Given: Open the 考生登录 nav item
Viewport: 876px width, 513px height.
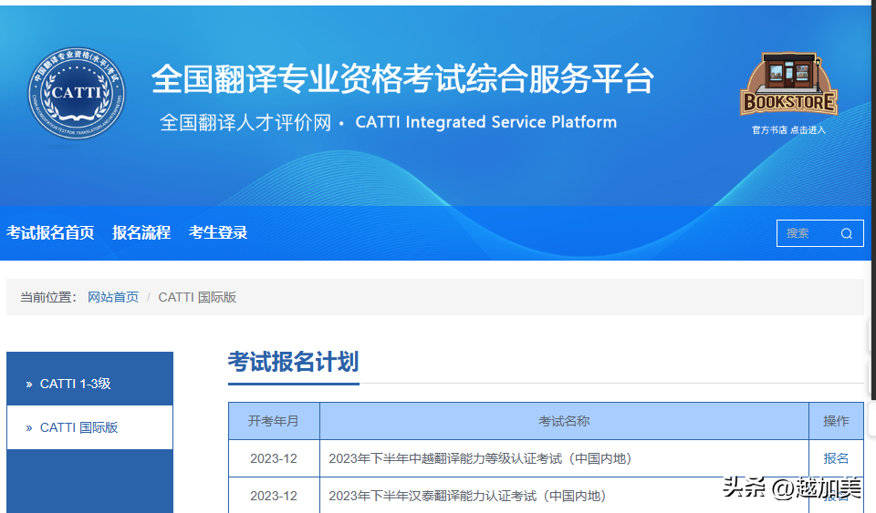Looking at the screenshot, I should click(218, 232).
